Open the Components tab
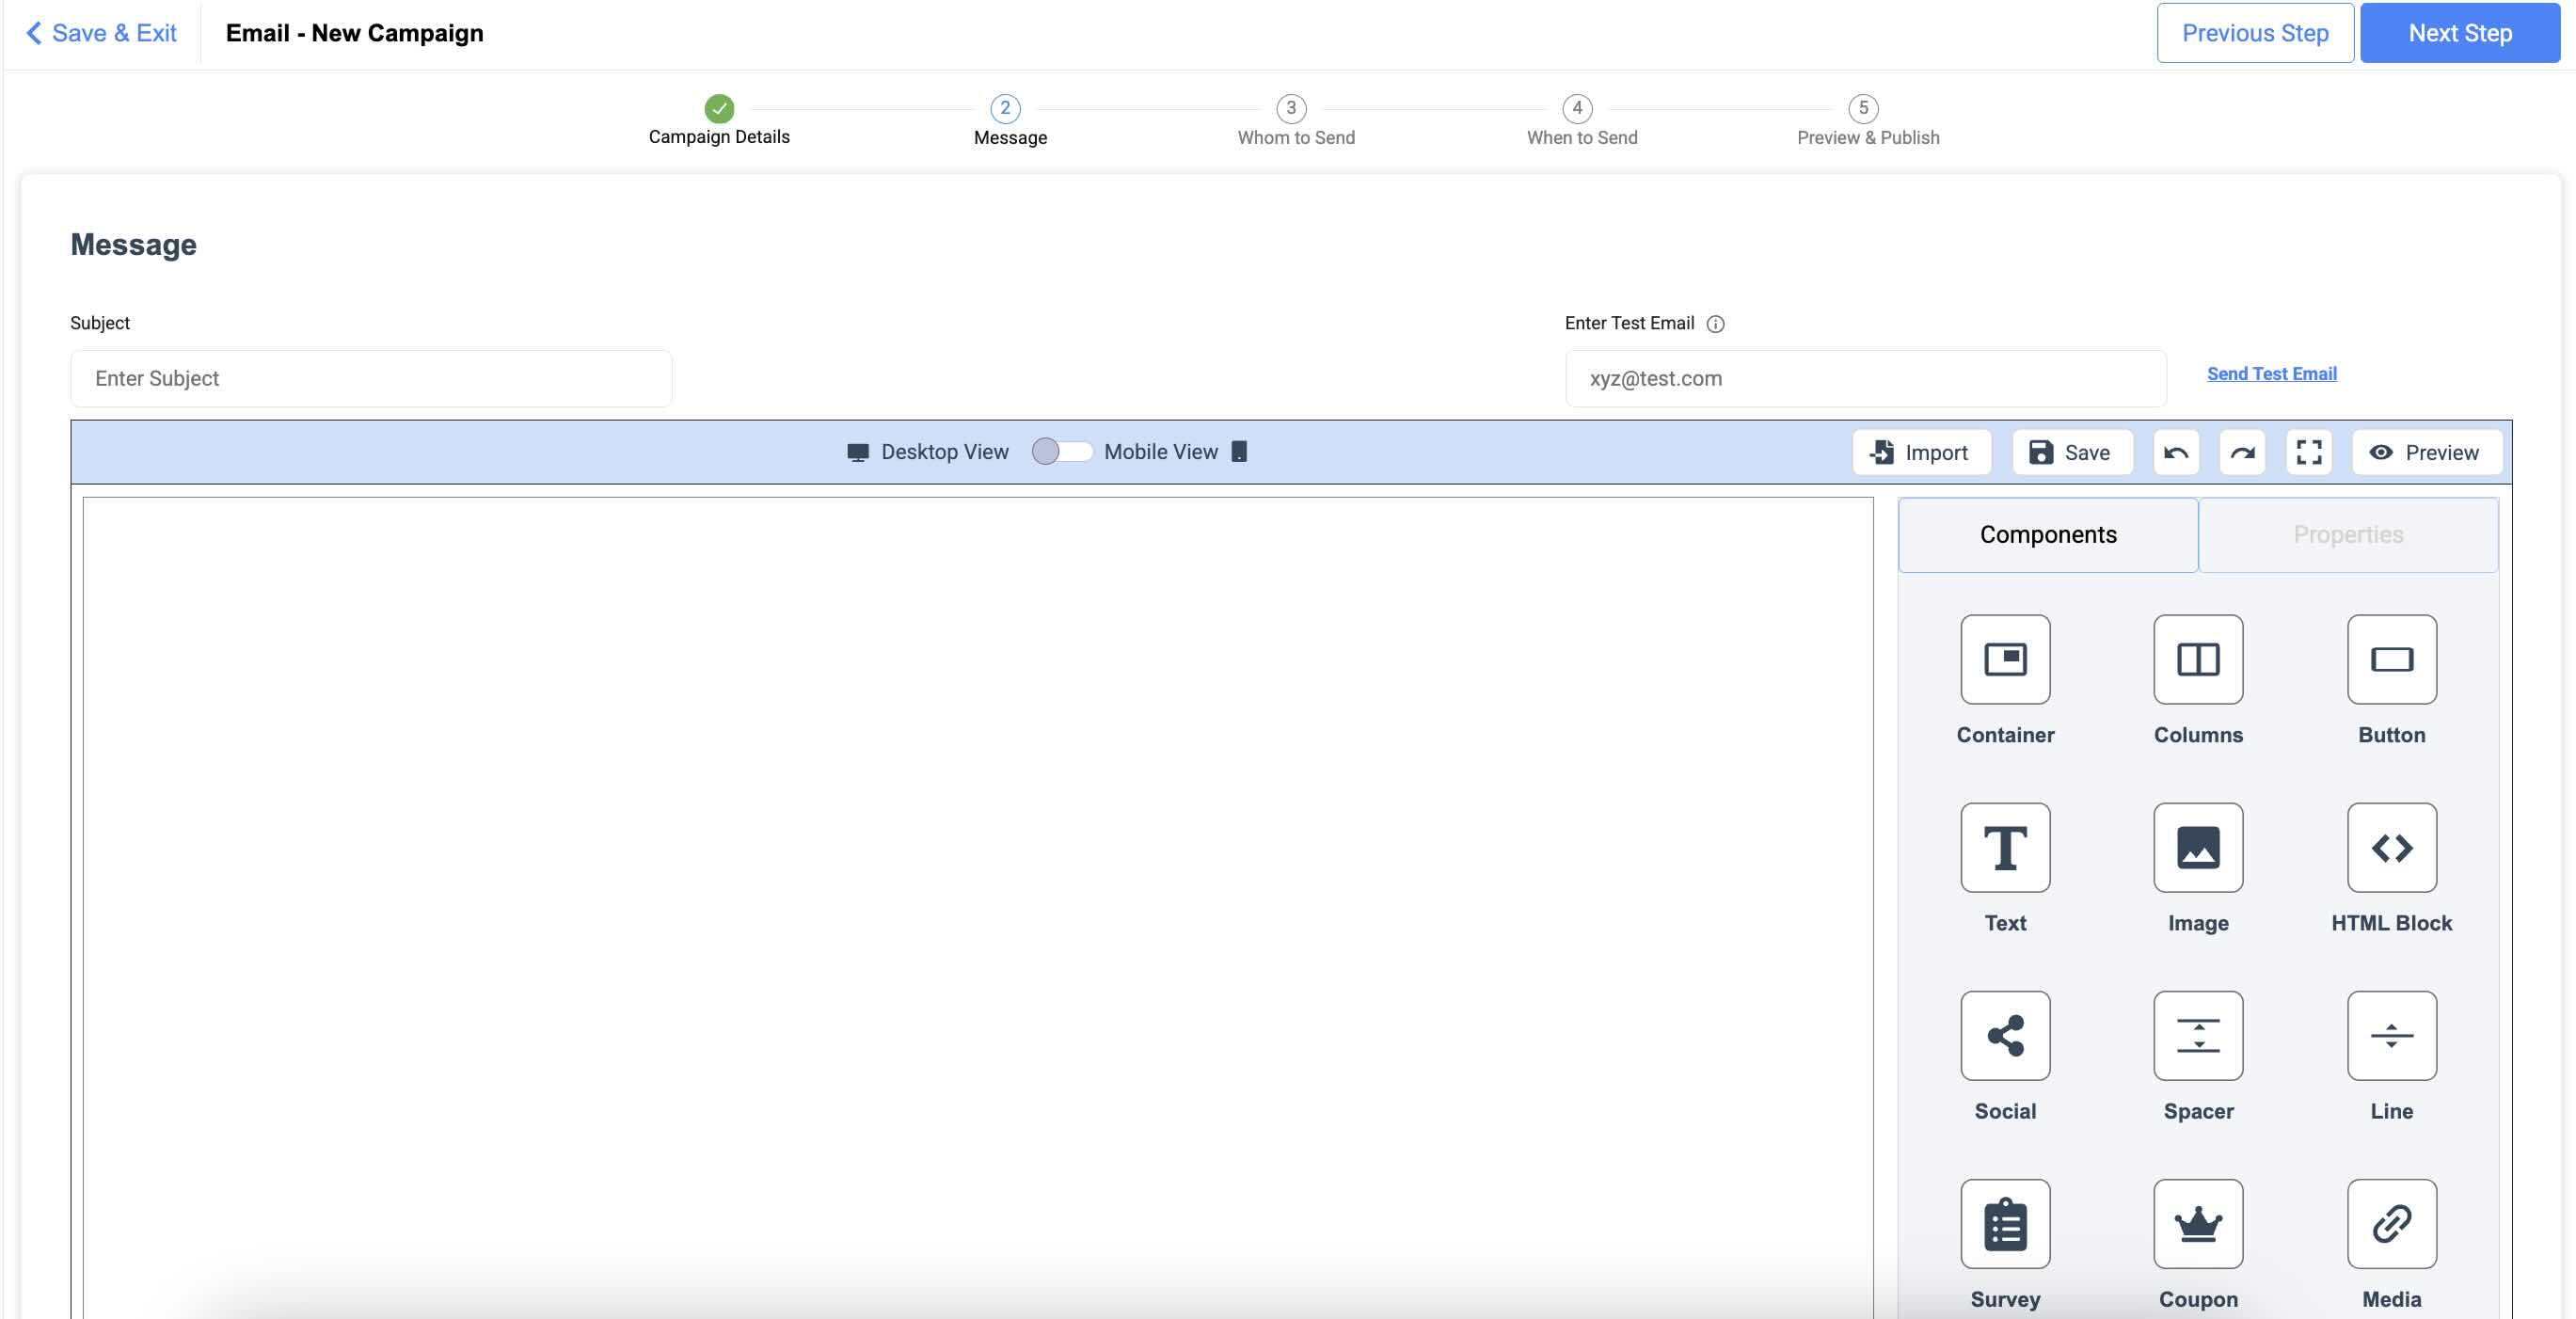 (2047, 535)
